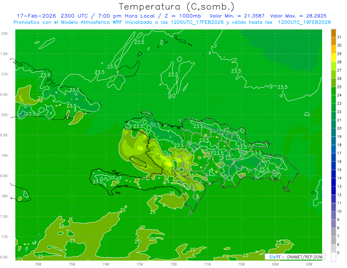The image size is (347, 268).
Task: Click the 76W longitude axis label
Action: click(x=38, y=264)
